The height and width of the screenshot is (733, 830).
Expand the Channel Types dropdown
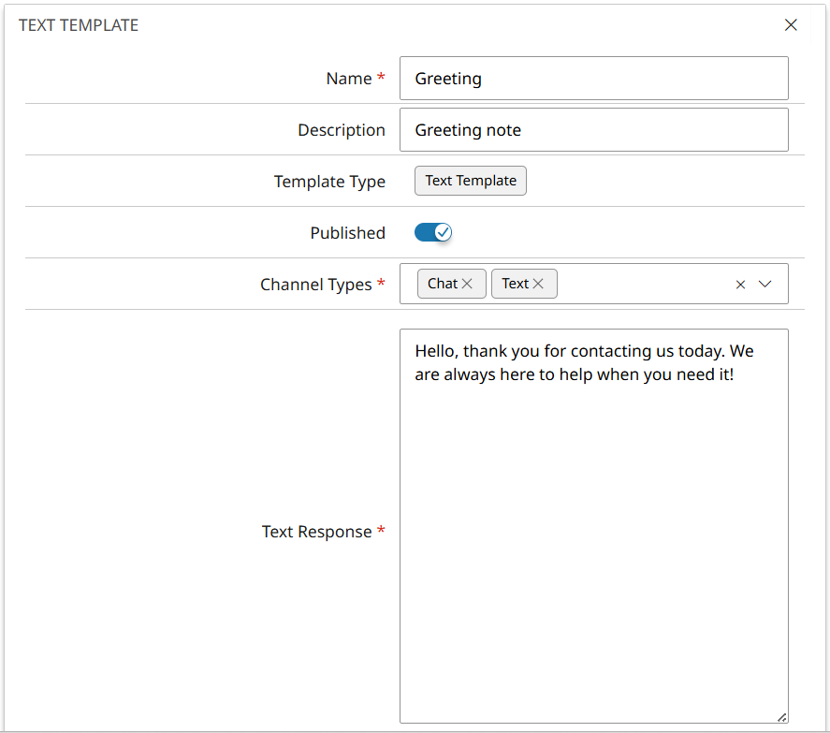(764, 284)
